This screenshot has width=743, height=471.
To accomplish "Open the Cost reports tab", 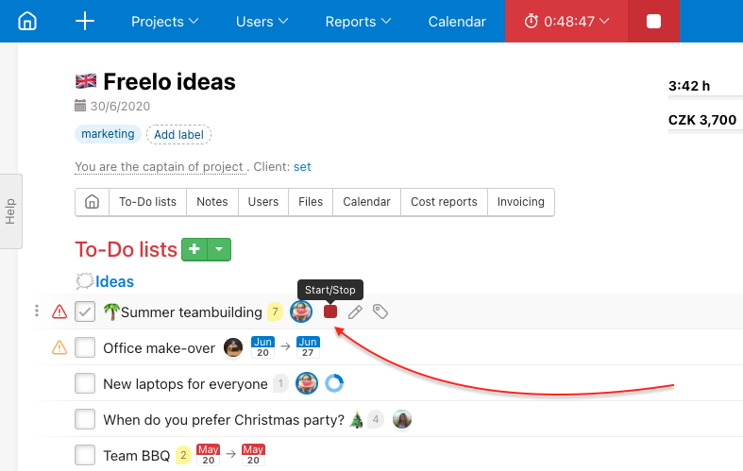I will 444,202.
